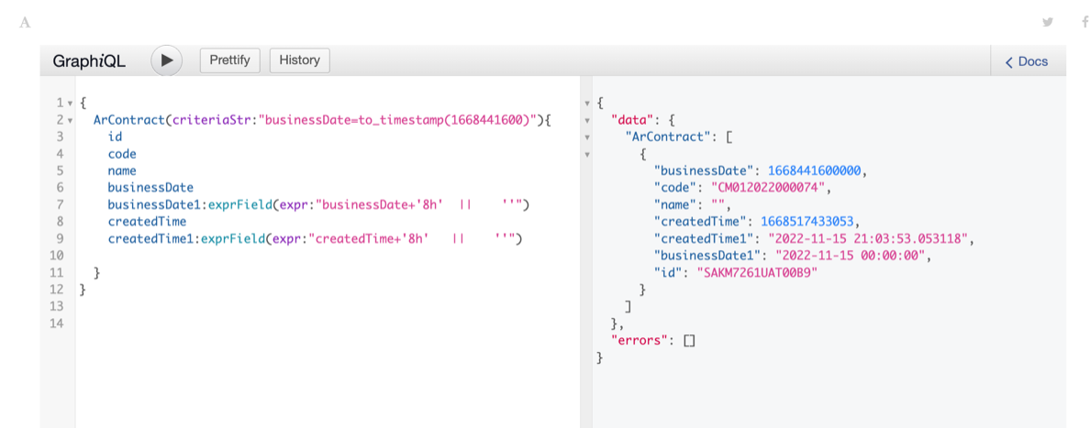Collapse the root object in the result pane
1090x428 pixels.
587,104
